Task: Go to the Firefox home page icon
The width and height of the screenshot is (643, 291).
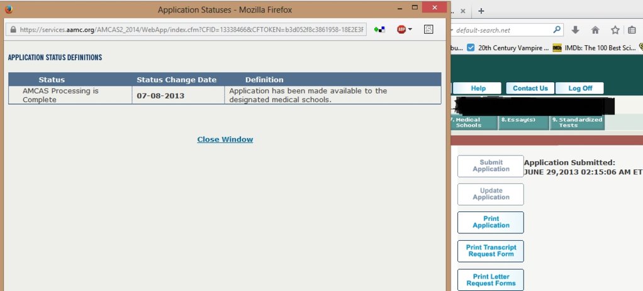Action: [x=595, y=30]
